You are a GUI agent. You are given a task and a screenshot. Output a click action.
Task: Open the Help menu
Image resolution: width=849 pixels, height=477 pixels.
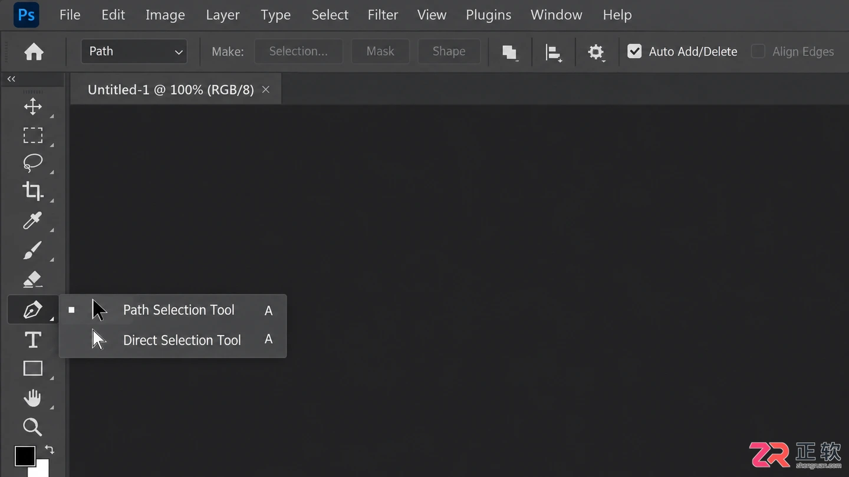[617, 15]
